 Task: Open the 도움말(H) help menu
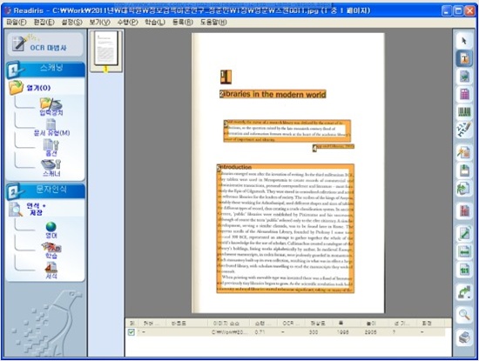click(213, 22)
